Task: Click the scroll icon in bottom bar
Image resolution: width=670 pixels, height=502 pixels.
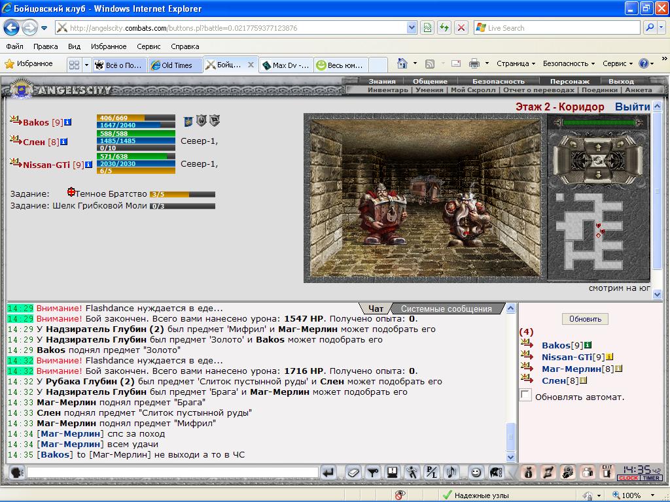Action: 548,473
